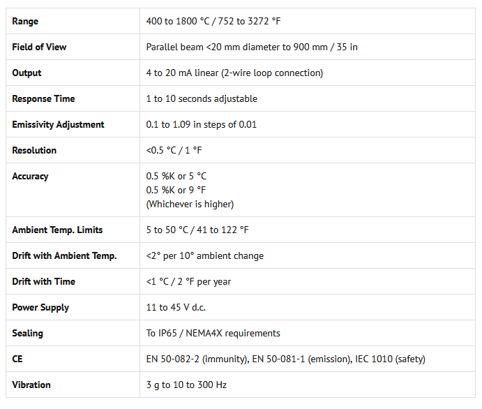Select the parallel beam diameter text
The height and width of the screenshot is (409, 482).
pyautogui.click(x=252, y=47)
